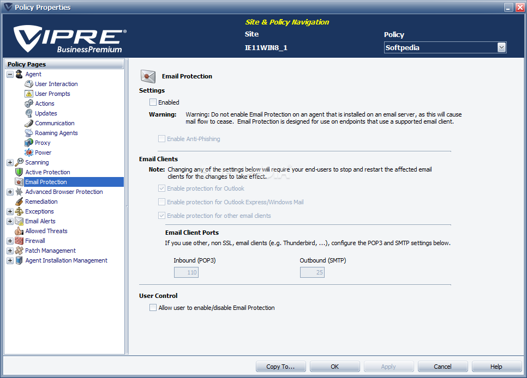Confirm with the OK button
Screen dimensions: 527x378
point(335,366)
